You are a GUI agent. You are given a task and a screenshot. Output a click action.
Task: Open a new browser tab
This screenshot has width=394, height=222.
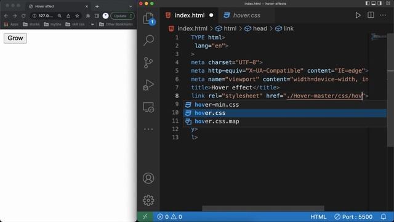coord(97,6)
